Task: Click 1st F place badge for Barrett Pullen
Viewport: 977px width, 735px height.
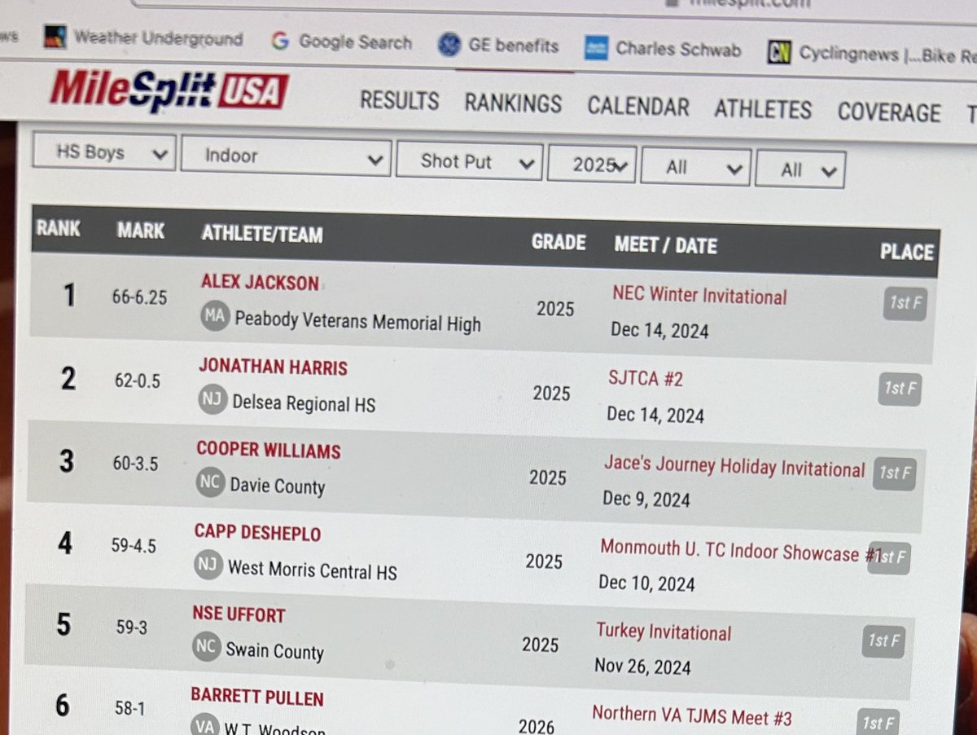Action: tap(878, 722)
